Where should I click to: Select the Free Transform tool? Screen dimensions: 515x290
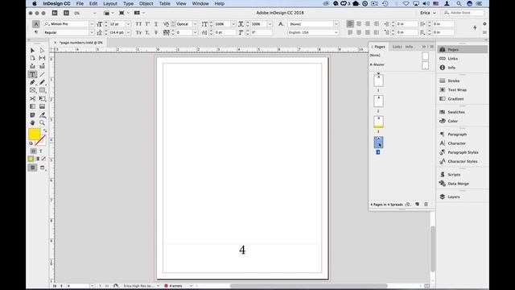click(42, 98)
